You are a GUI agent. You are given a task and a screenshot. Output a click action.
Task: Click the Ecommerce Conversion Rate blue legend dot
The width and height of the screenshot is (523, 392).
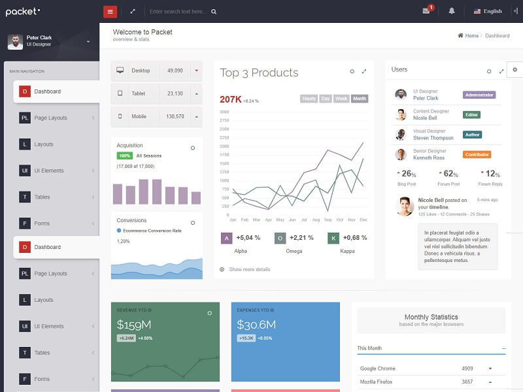(119, 231)
